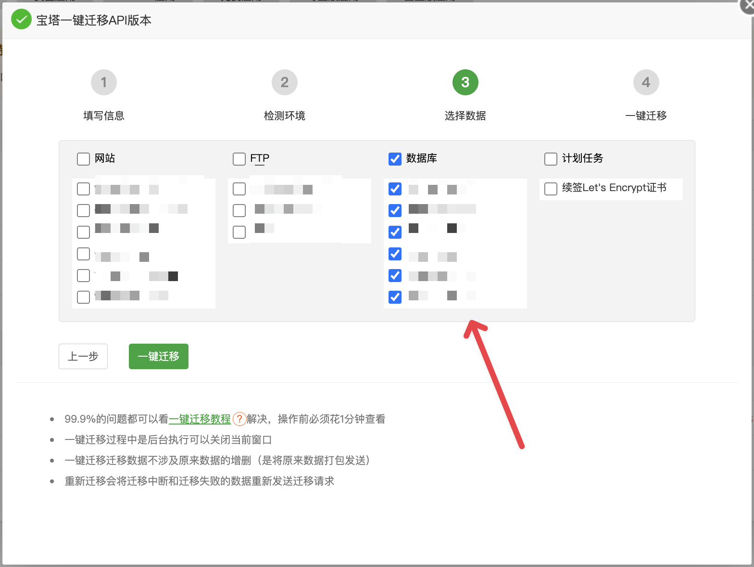Viewport: 754px width, 567px height.
Task: Check the last website item checkbox
Action: click(84, 297)
